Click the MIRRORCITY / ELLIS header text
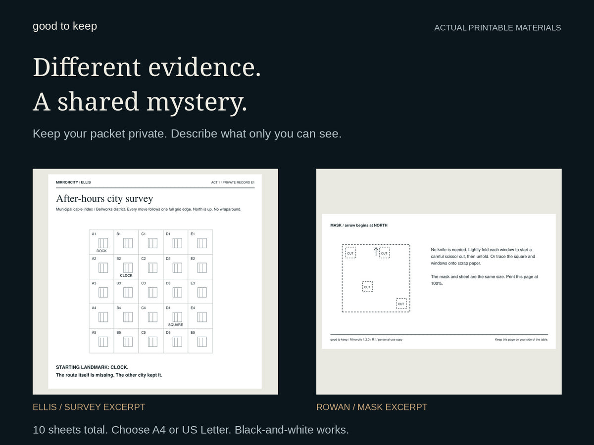The image size is (594, 445). point(73,182)
